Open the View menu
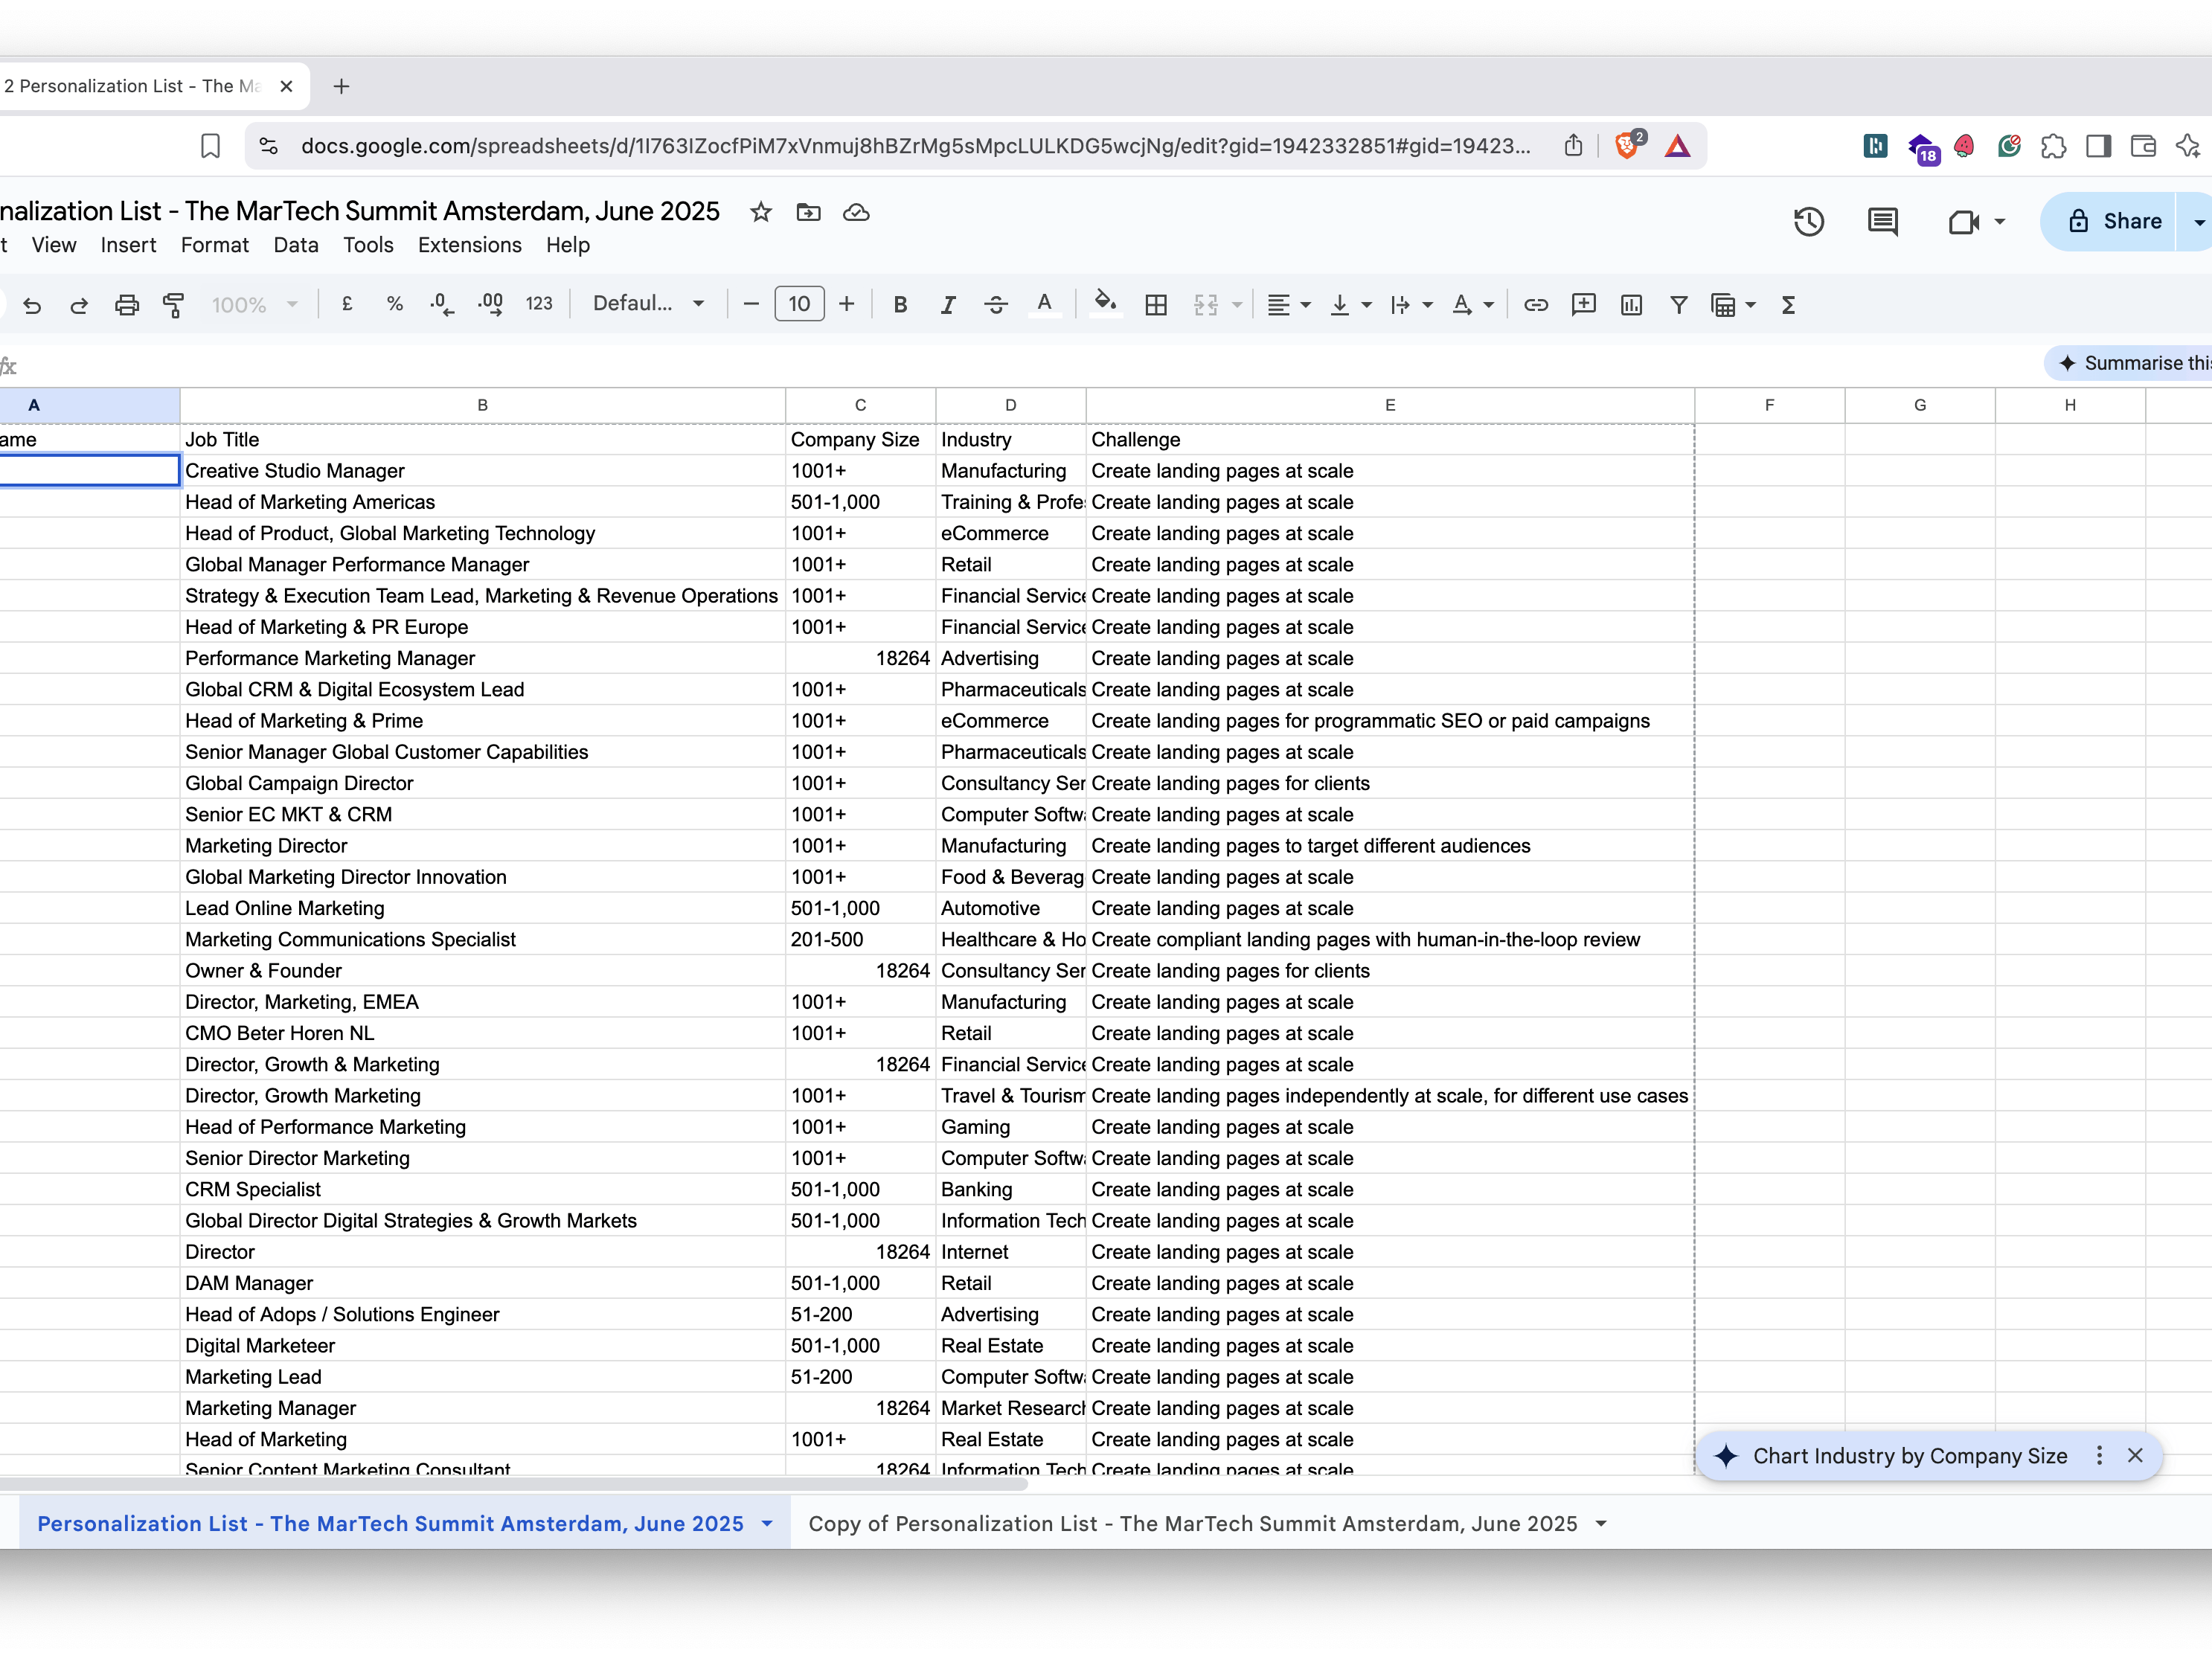 [x=54, y=245]
